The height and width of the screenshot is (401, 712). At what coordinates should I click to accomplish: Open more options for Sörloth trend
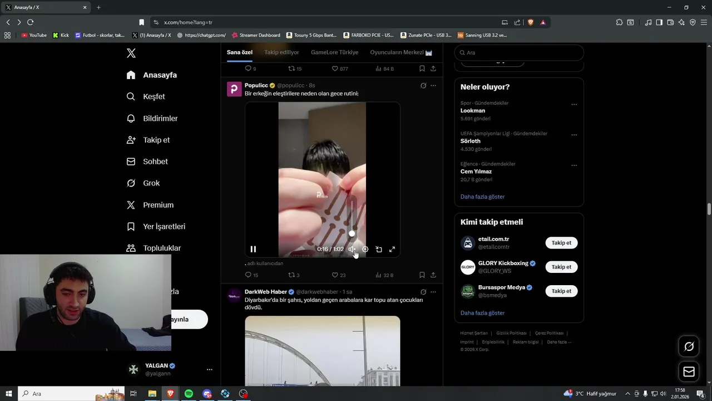(574, 135)
